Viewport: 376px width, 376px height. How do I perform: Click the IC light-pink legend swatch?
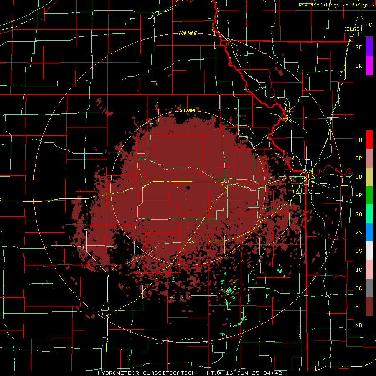coord(369,269)
